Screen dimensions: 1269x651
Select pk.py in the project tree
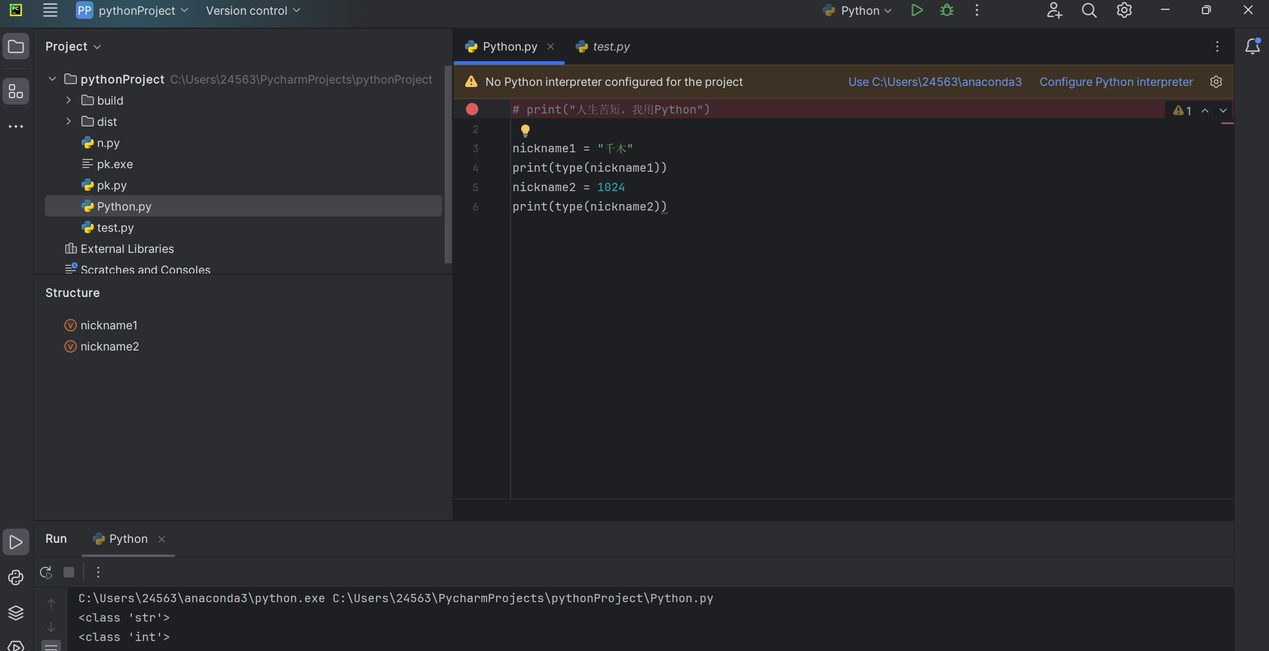click(112, 185)
